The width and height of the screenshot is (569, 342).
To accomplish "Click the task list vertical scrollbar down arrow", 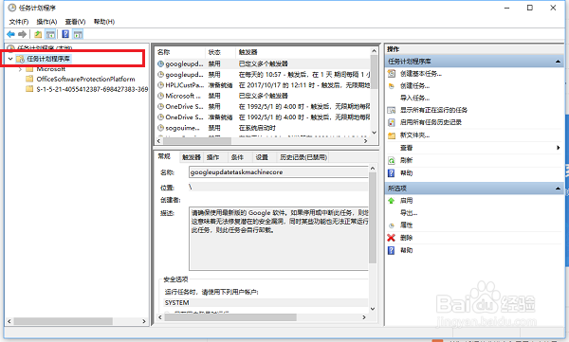I will coord(375,133).
